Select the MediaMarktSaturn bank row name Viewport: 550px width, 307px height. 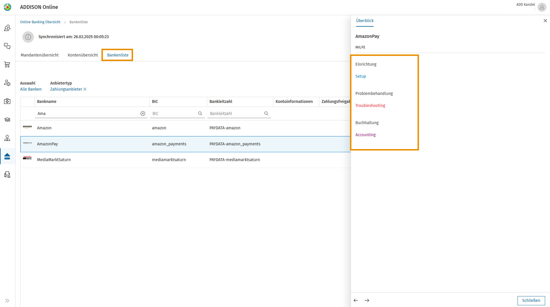(54, 160)
